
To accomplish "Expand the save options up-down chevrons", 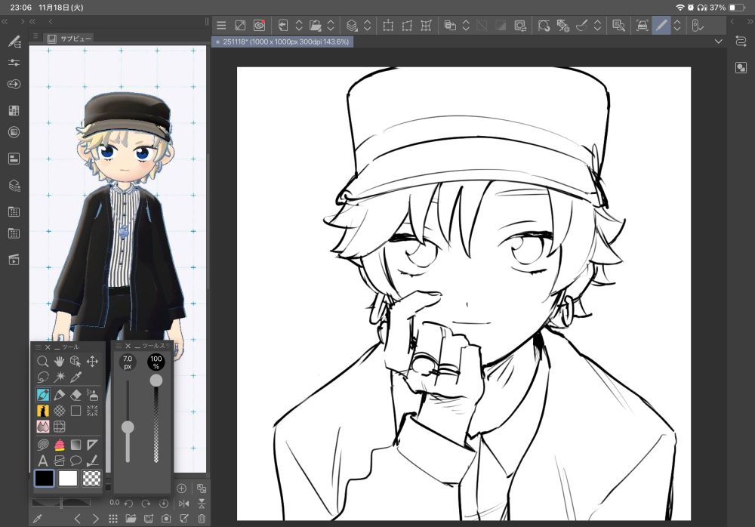I will pyautogui.click(x=331, y=25).
